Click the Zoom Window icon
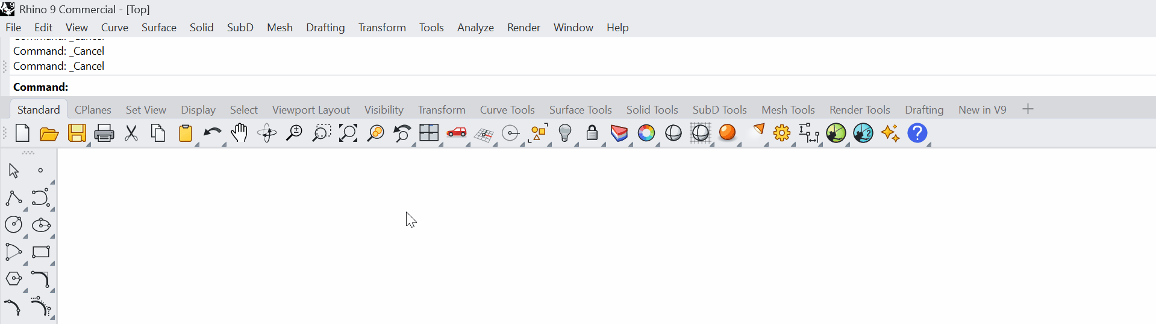Viewport: 1156px width, 324px height. click(x=321, y=133)
